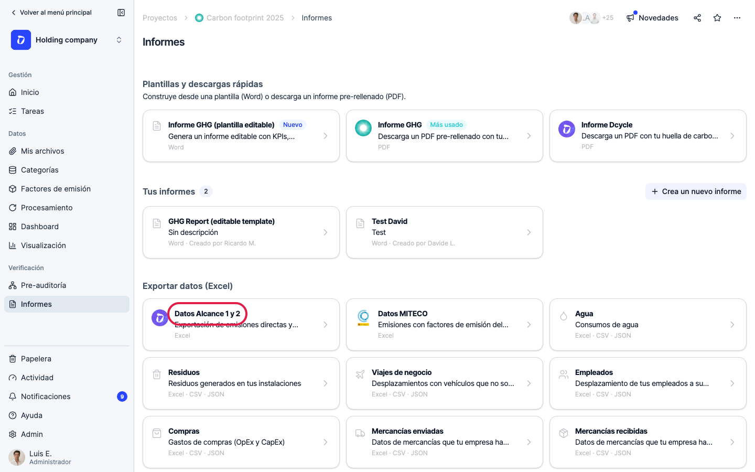This screenshot has width=755, height=472.
Task: Click the Empleados people icon
Action: tap(564, 374)
